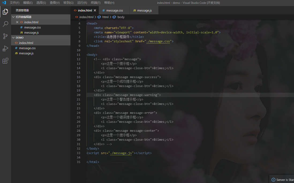Viewport: 294px width, 183px height.
Task: Click the </html> closing tag
Action: pos(93,162)
